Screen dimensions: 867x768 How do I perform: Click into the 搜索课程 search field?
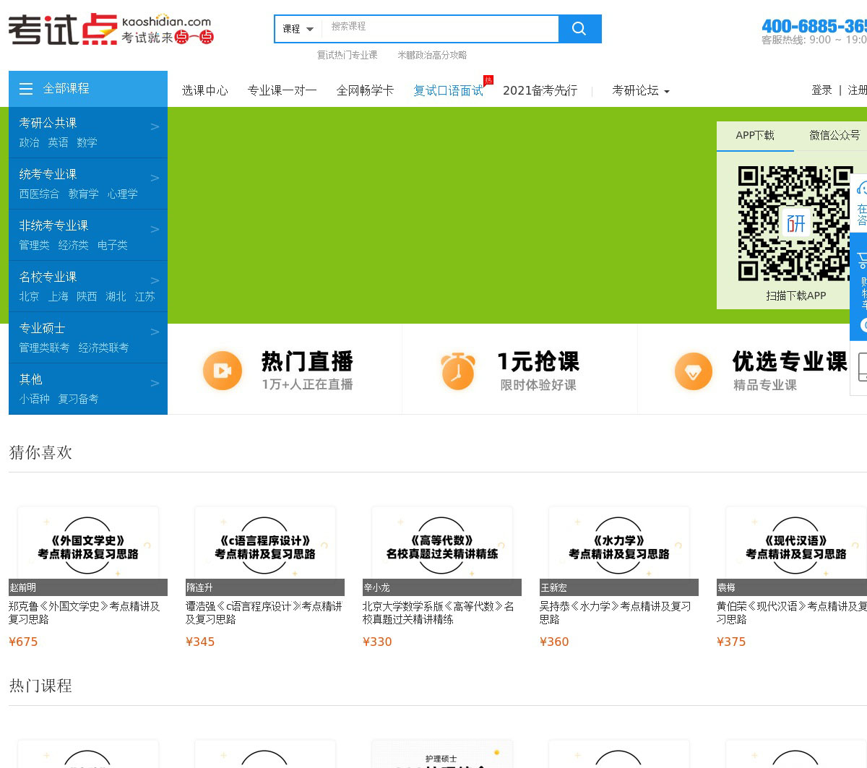click(441, 29)
